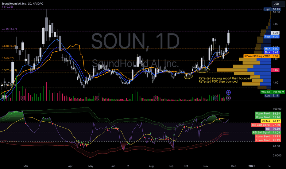The image size is (286, 169).
Task: Click the Low 3.11 label
Action: [x=272, y=96]
